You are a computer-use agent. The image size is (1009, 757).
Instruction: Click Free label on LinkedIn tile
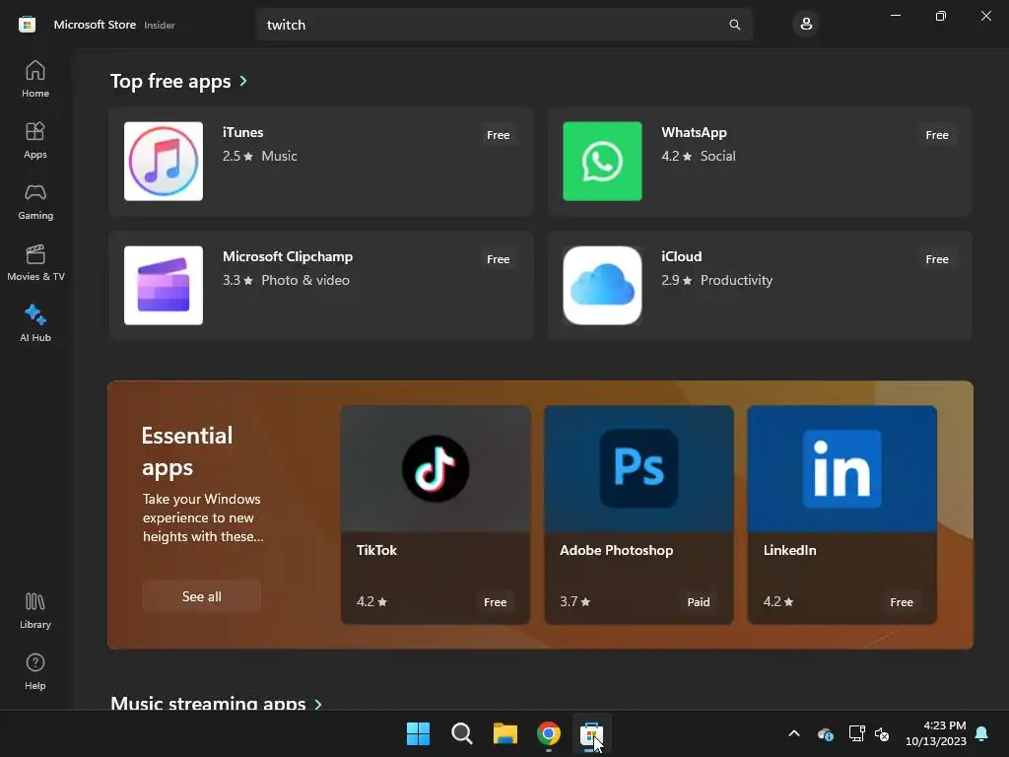(902, 602)
